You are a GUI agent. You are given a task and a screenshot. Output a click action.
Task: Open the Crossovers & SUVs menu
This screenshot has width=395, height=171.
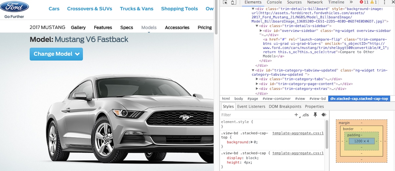90,9
